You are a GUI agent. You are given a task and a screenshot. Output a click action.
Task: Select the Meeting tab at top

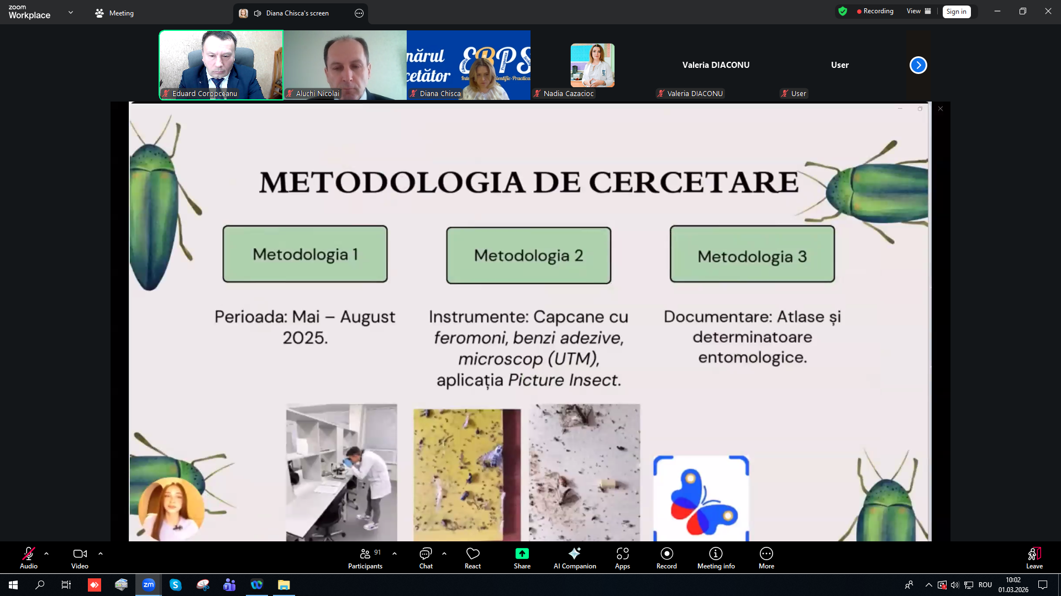(x=114, y=13)
